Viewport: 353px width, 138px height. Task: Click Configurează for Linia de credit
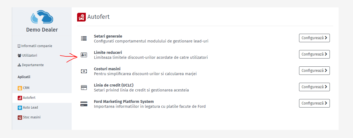[x=314, y=87]
